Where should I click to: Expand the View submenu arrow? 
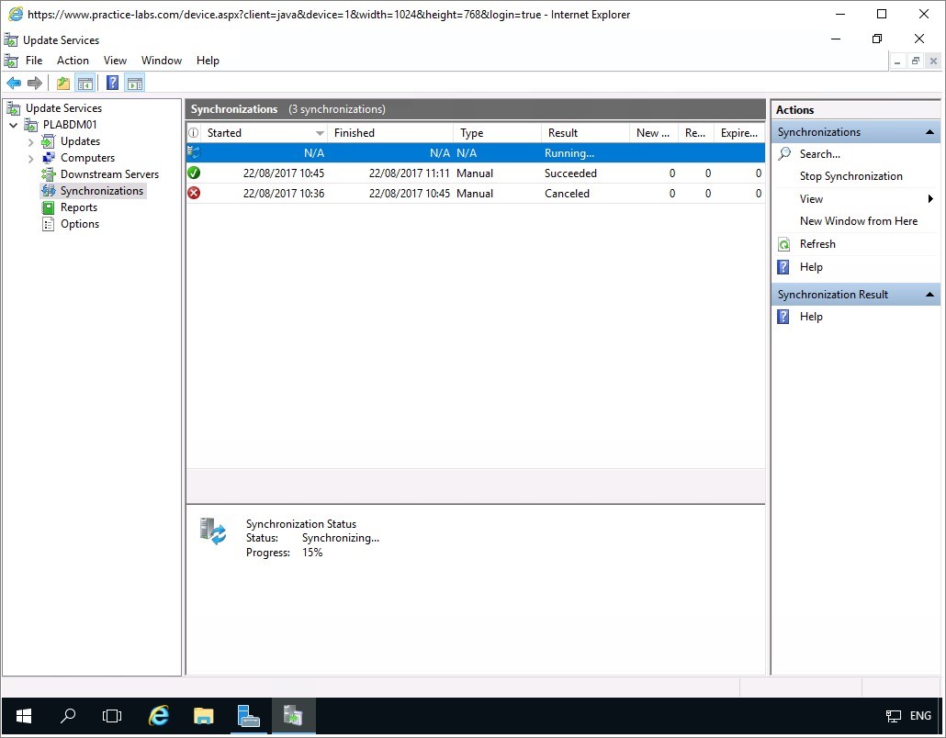click(x=929, y=199)
